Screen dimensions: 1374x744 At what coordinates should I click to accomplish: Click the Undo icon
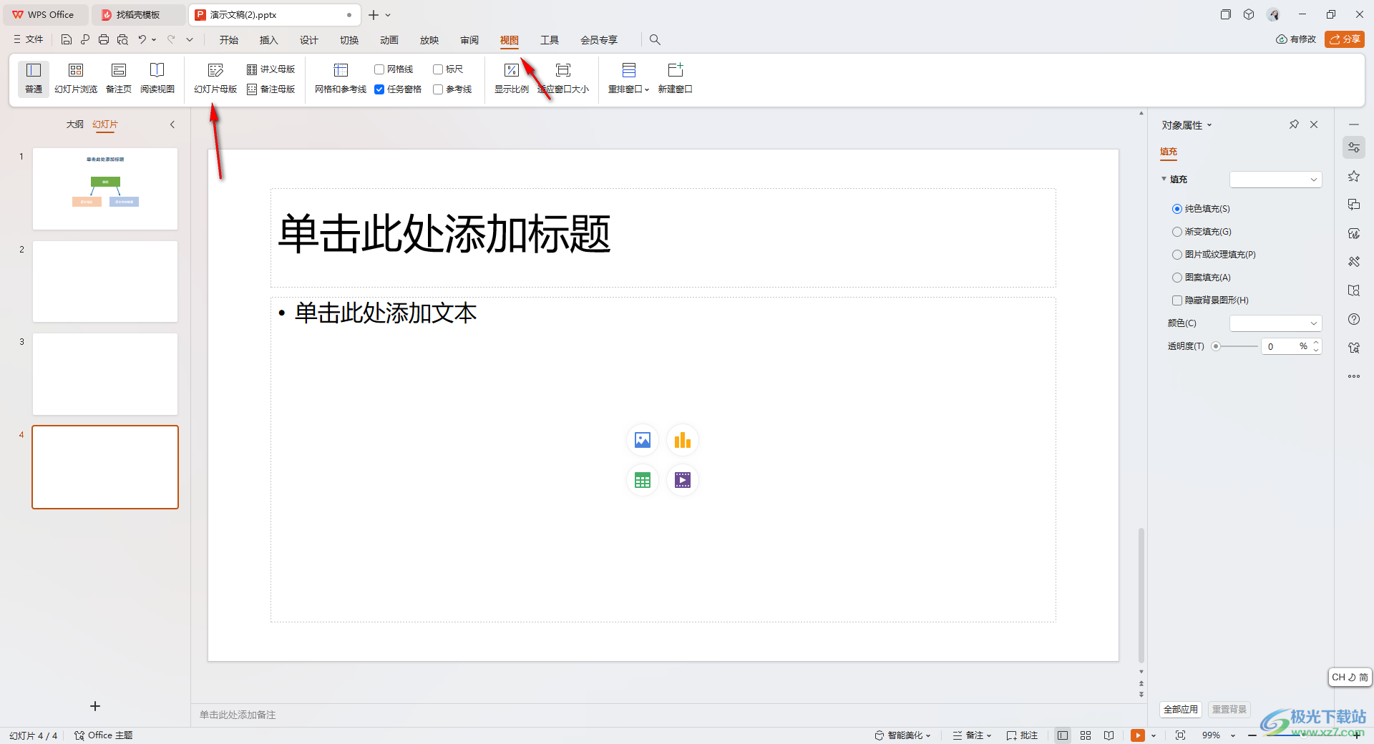pos(142,40)
